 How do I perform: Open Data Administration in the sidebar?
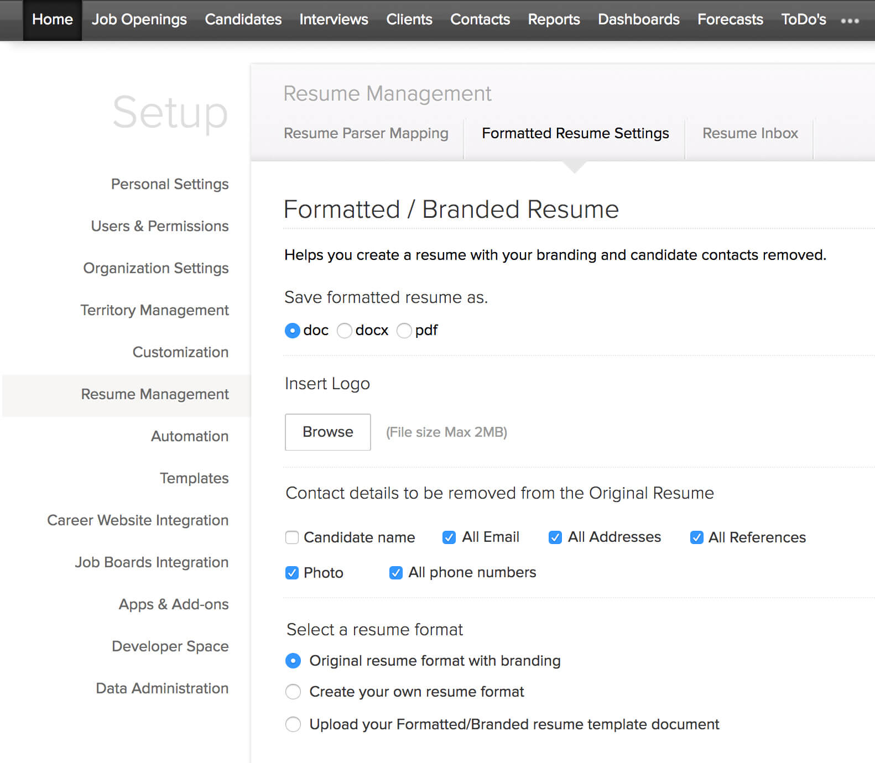click(162, 688)
